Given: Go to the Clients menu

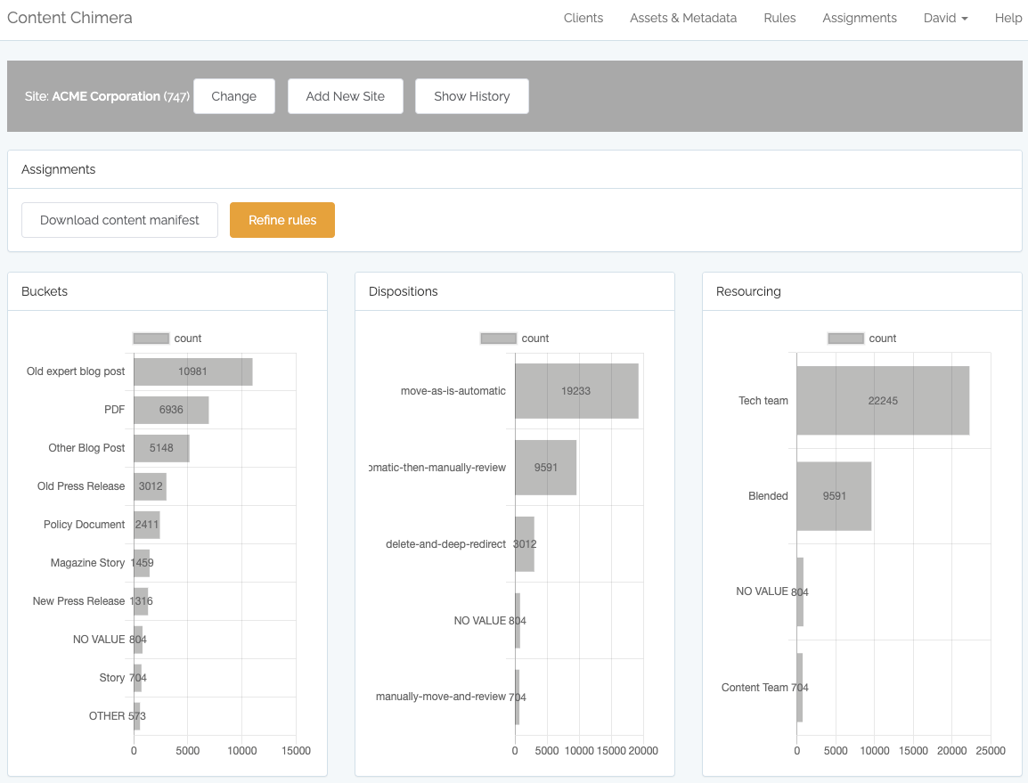Looking at the screenshot, I should pyautogui.click(x=583, y=18).
